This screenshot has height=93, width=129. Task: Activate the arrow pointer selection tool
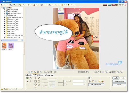[x=90, y=78]
